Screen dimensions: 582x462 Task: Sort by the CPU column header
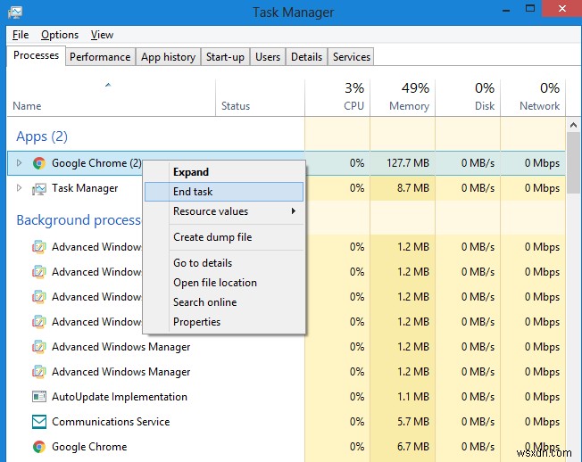337,97
